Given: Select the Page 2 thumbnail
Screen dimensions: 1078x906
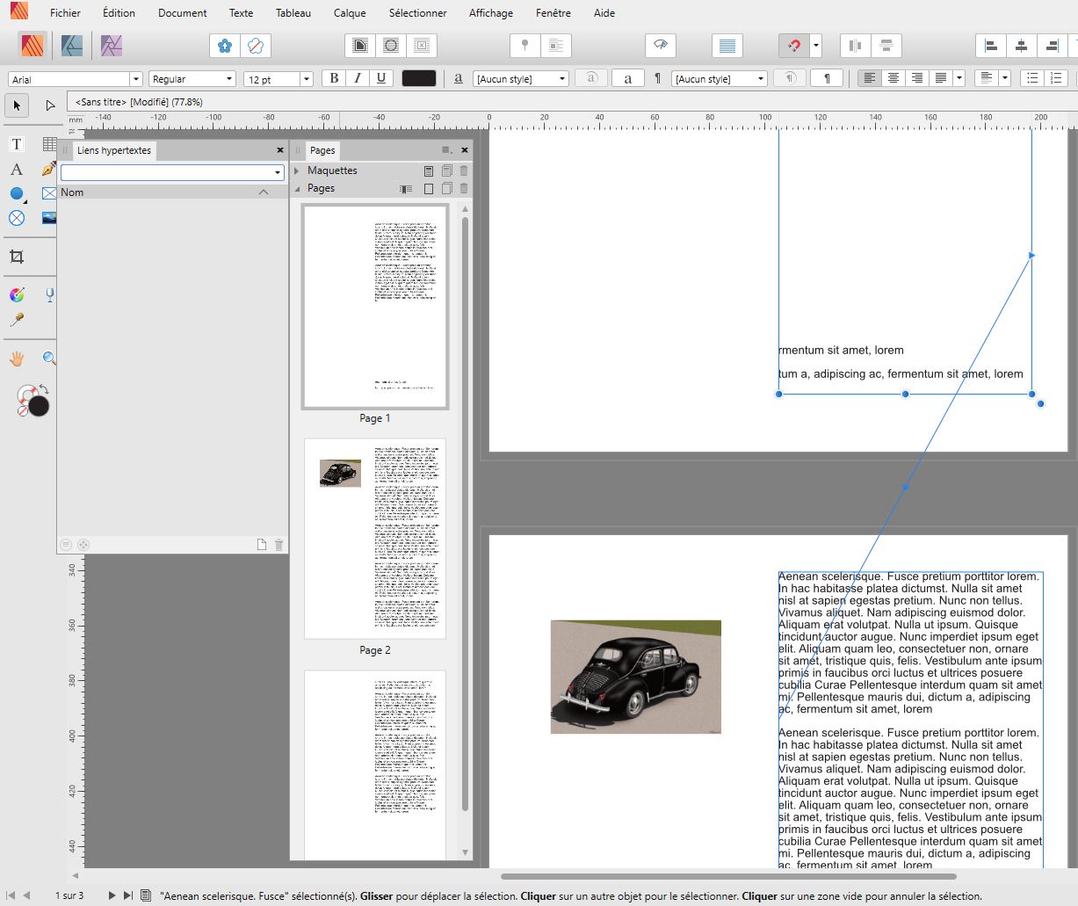Looking at the screenshot, I should pyautogui.click(x=375, y=539).
